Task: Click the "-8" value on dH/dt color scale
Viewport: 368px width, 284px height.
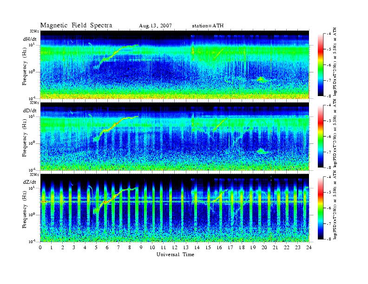Action: (x=329, y=96)
